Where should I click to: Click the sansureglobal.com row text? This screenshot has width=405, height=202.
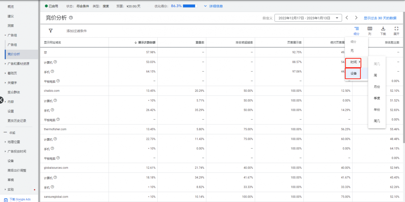[x=56, y=197]
